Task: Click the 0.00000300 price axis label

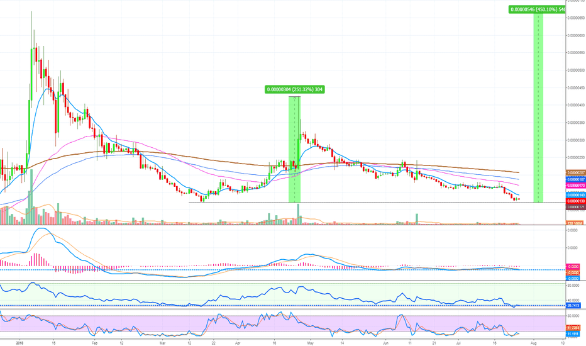Action: (x=576, y=140)
